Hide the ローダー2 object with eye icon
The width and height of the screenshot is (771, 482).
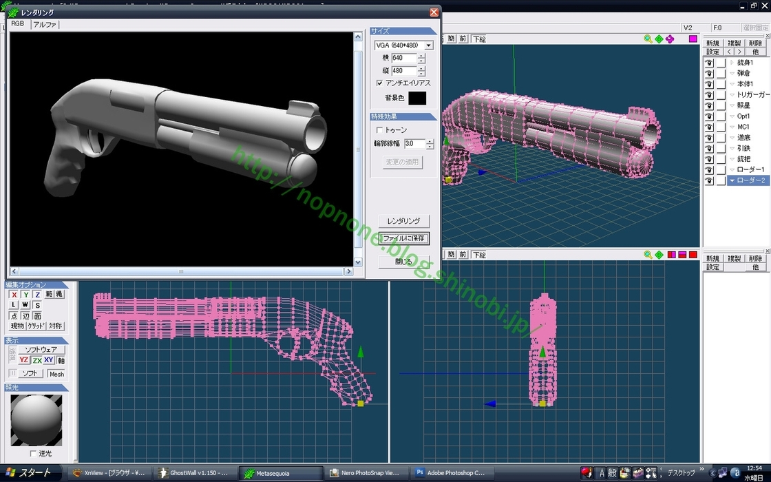708,180
